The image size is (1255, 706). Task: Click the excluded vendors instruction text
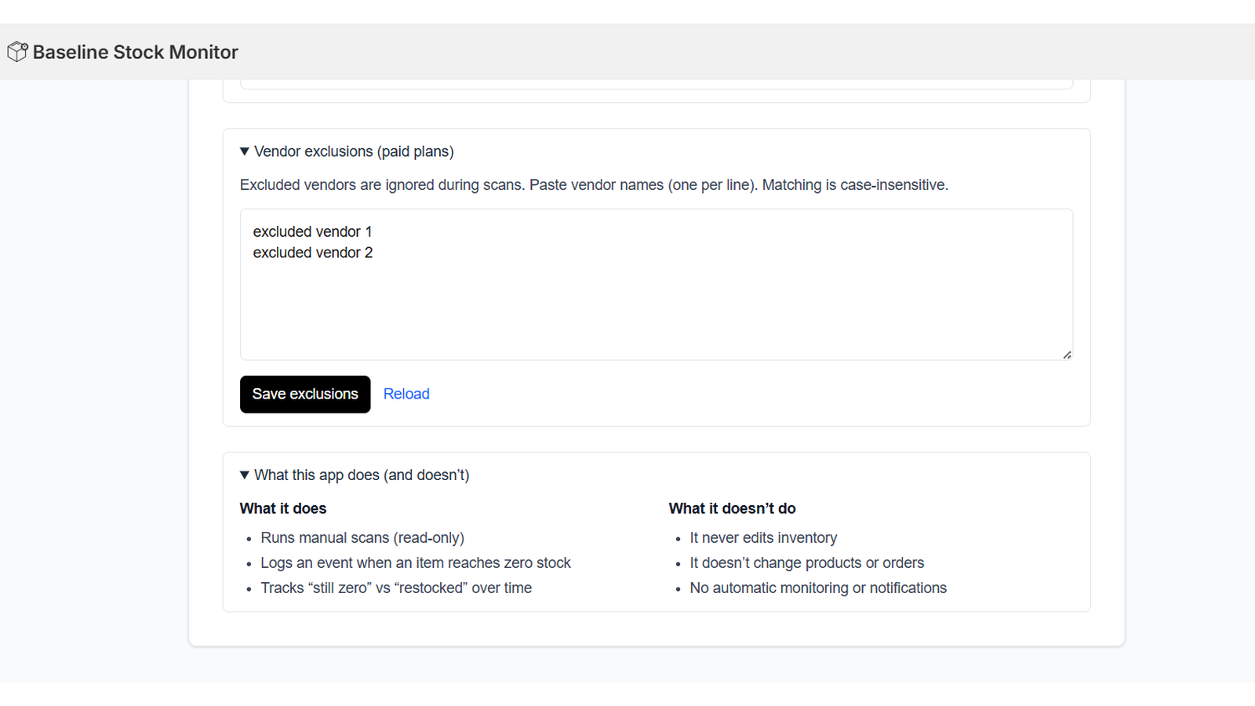tap(593, 184)
